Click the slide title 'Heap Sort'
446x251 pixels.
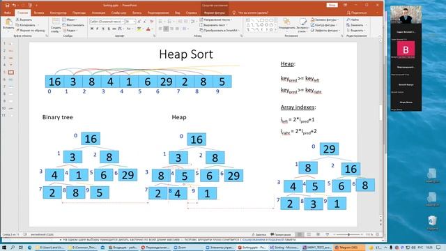(186, 54)
